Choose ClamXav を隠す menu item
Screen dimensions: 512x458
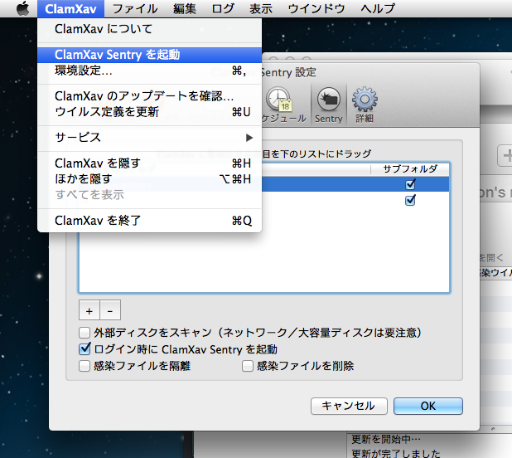(x=150, y=163)
